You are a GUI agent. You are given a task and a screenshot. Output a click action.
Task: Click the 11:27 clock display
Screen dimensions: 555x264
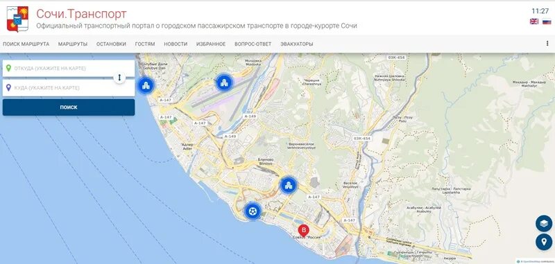coord(540,11)
